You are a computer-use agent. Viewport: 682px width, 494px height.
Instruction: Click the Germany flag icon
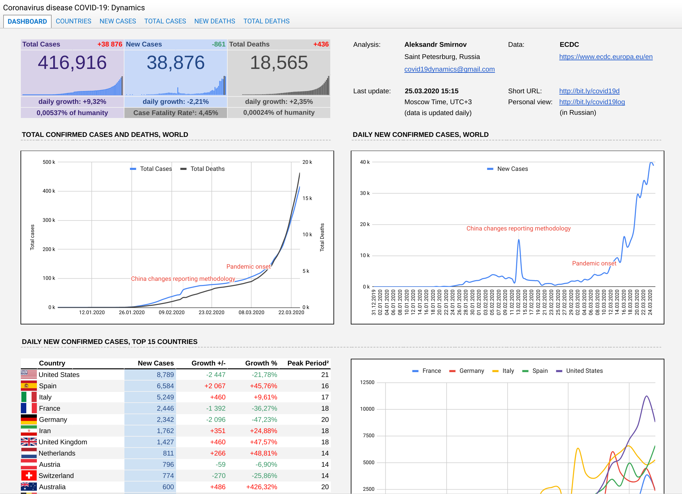tap(29, 419)
